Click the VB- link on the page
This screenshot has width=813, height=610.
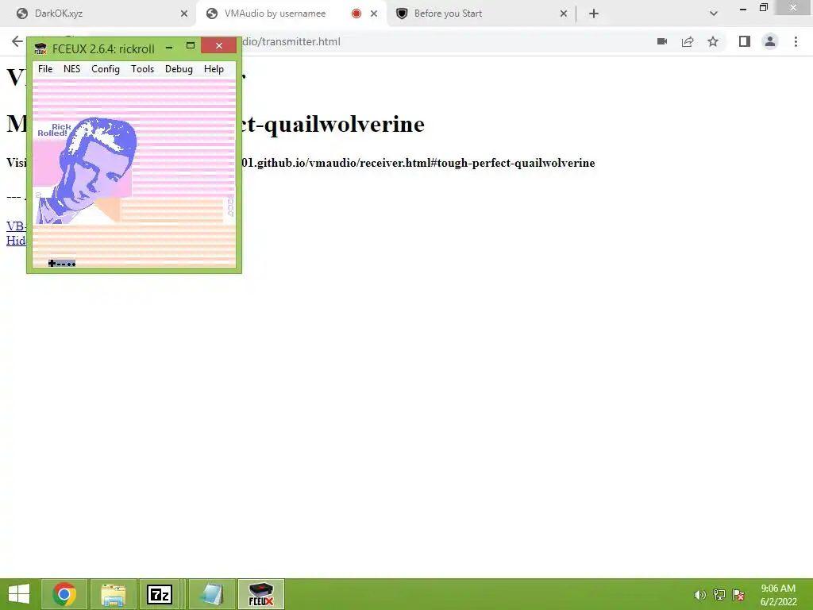click(x=16, y=226)
